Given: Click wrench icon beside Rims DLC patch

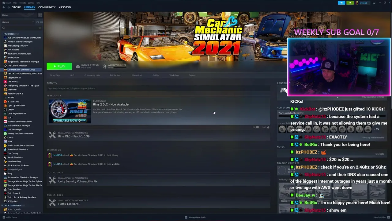Looking at the screenshot, I should click(52, 135).
